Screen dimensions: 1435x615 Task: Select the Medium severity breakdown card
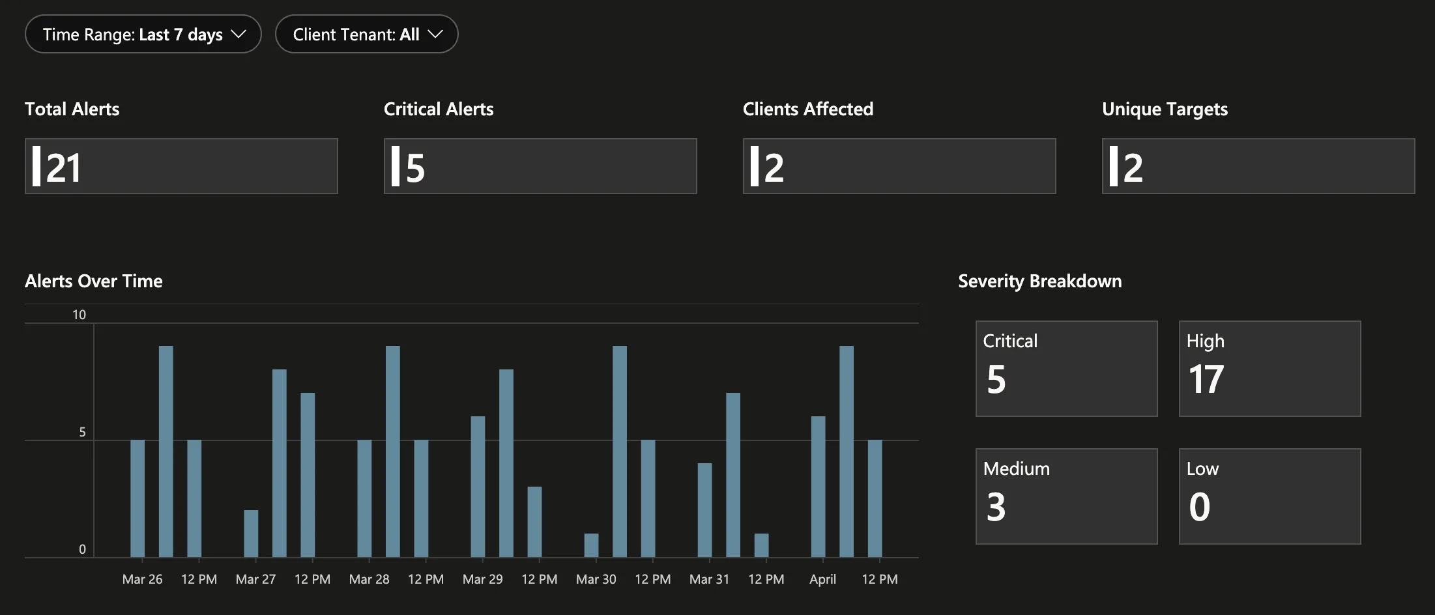1066,496
